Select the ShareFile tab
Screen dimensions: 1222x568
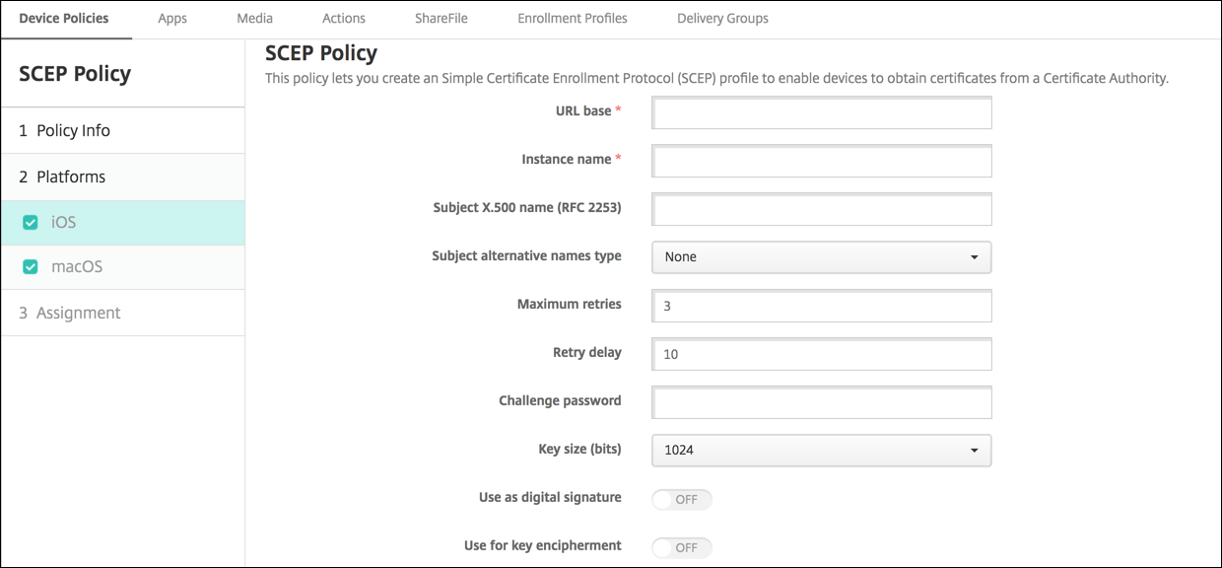[x=441, y=19]
